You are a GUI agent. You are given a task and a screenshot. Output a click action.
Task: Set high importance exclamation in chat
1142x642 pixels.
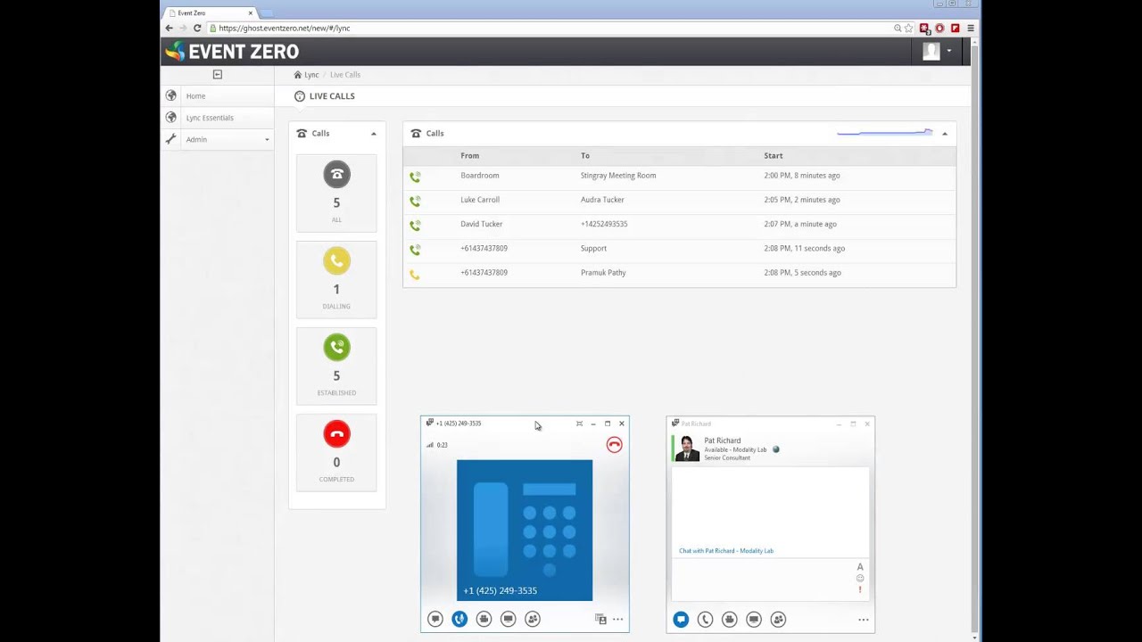pyautogui.click(x=860, y=589)
